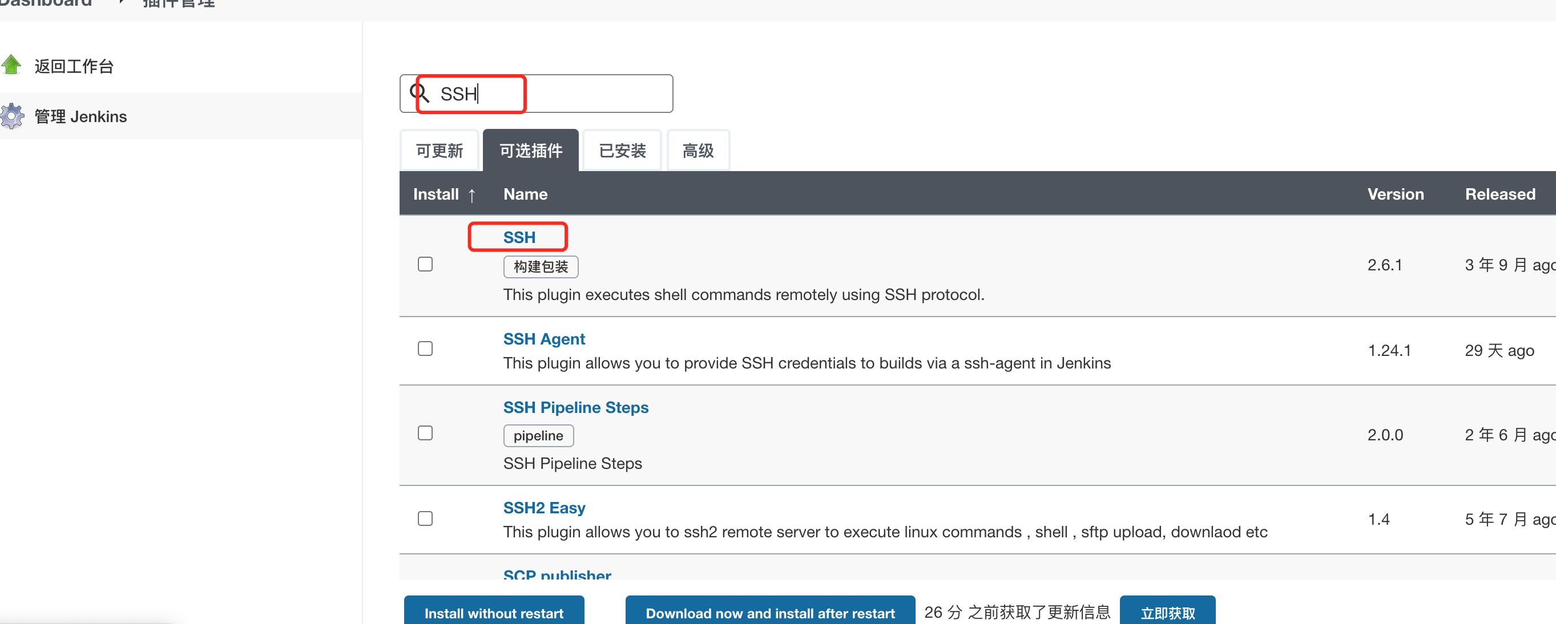Click Download now and install after restart
The image size is (1556, 624).
point(769,612)
